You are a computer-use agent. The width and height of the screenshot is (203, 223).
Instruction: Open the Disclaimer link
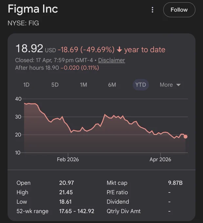click(112, 60)
